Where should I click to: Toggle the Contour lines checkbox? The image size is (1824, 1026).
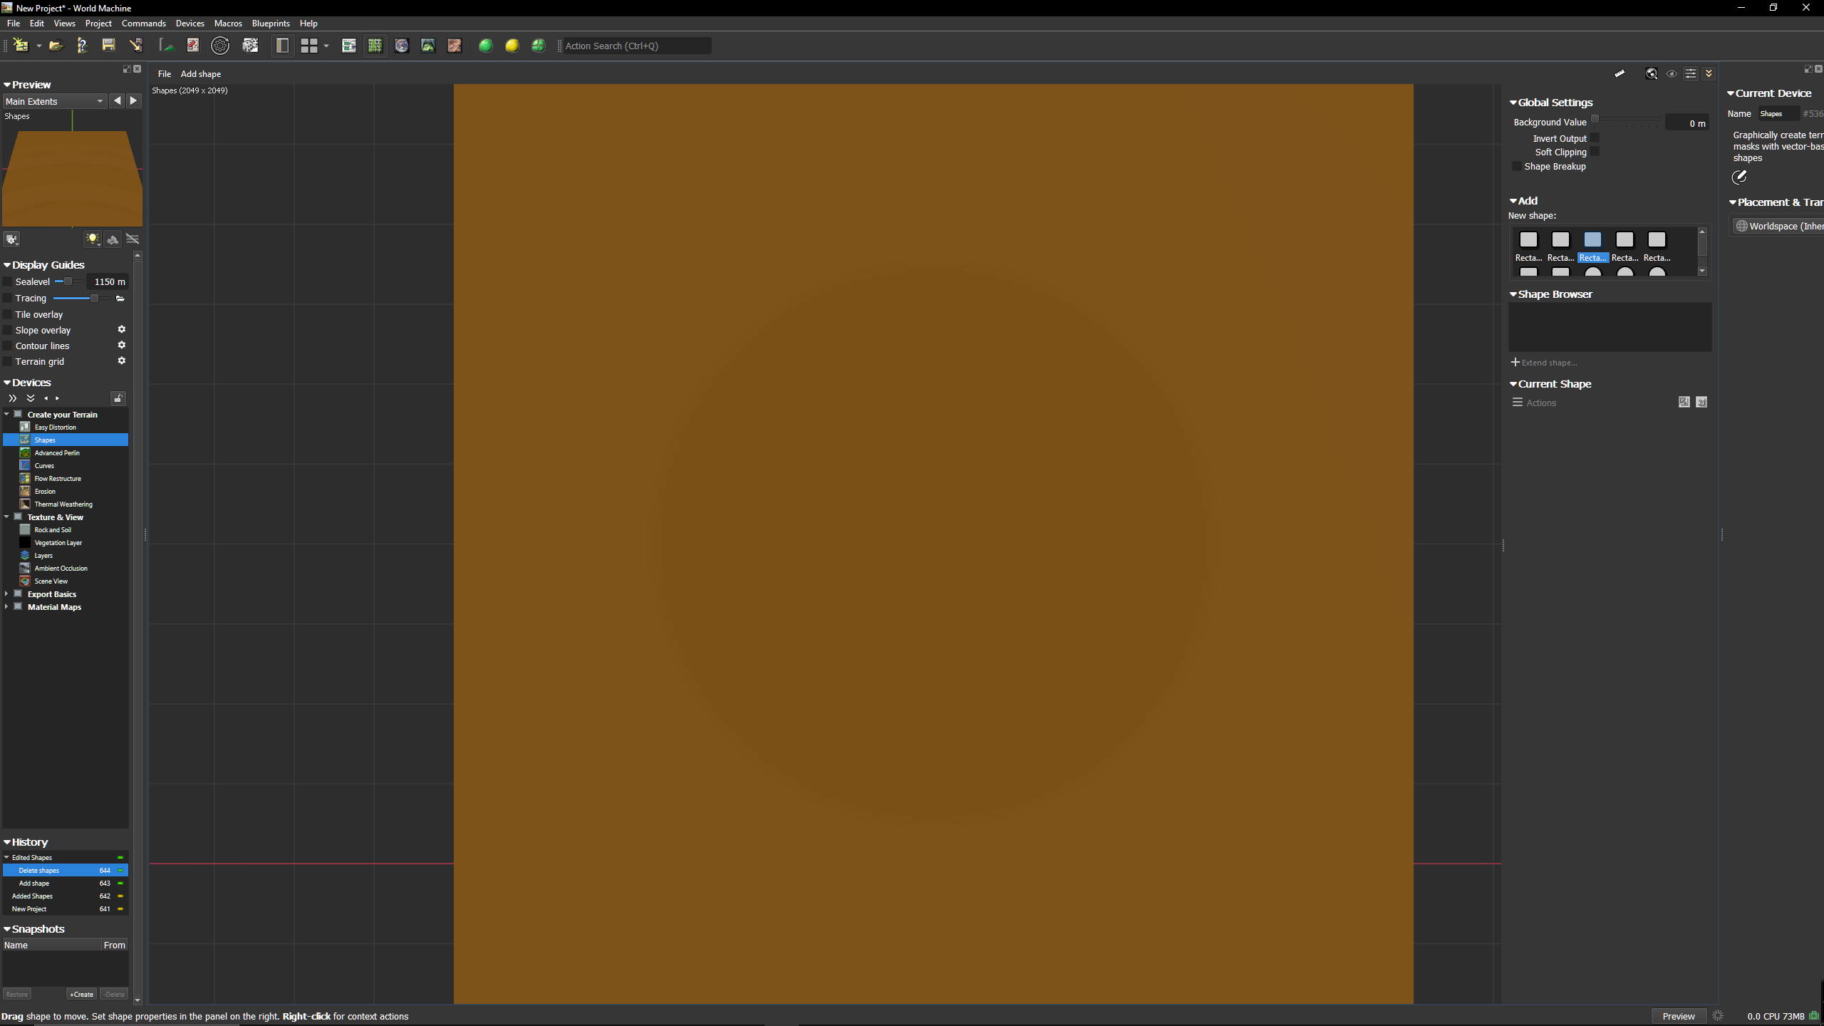(x=8, y=346)
